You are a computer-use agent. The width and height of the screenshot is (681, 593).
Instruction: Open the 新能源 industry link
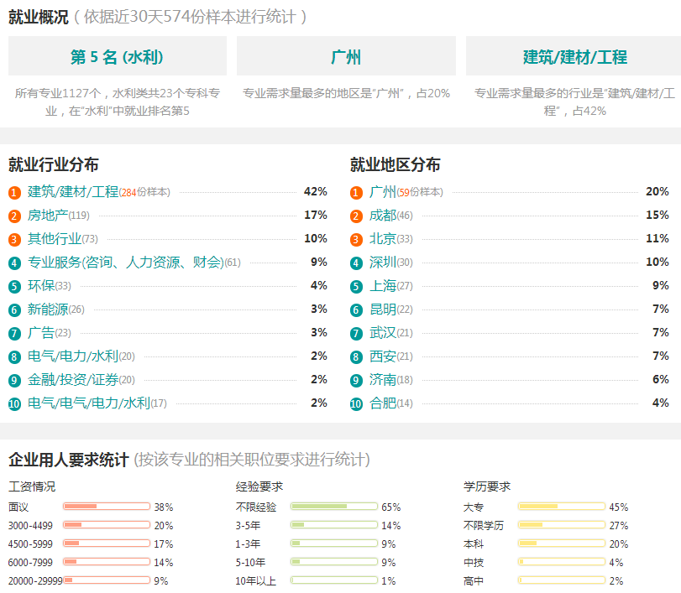[x=48, y=309]
